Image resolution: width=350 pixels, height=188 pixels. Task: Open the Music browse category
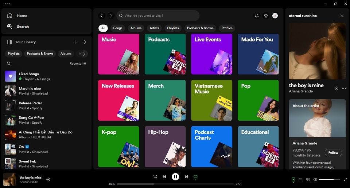tap(119, 54)
